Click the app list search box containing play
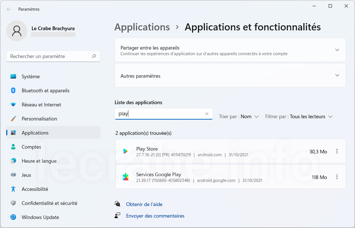Viewport: 355px width, 228px height. pyautogui.click(x=164, y=114)
